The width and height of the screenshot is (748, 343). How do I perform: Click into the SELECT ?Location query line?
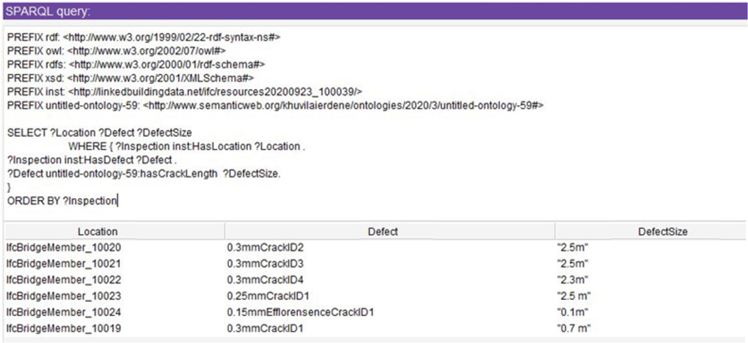click(99, 133)
